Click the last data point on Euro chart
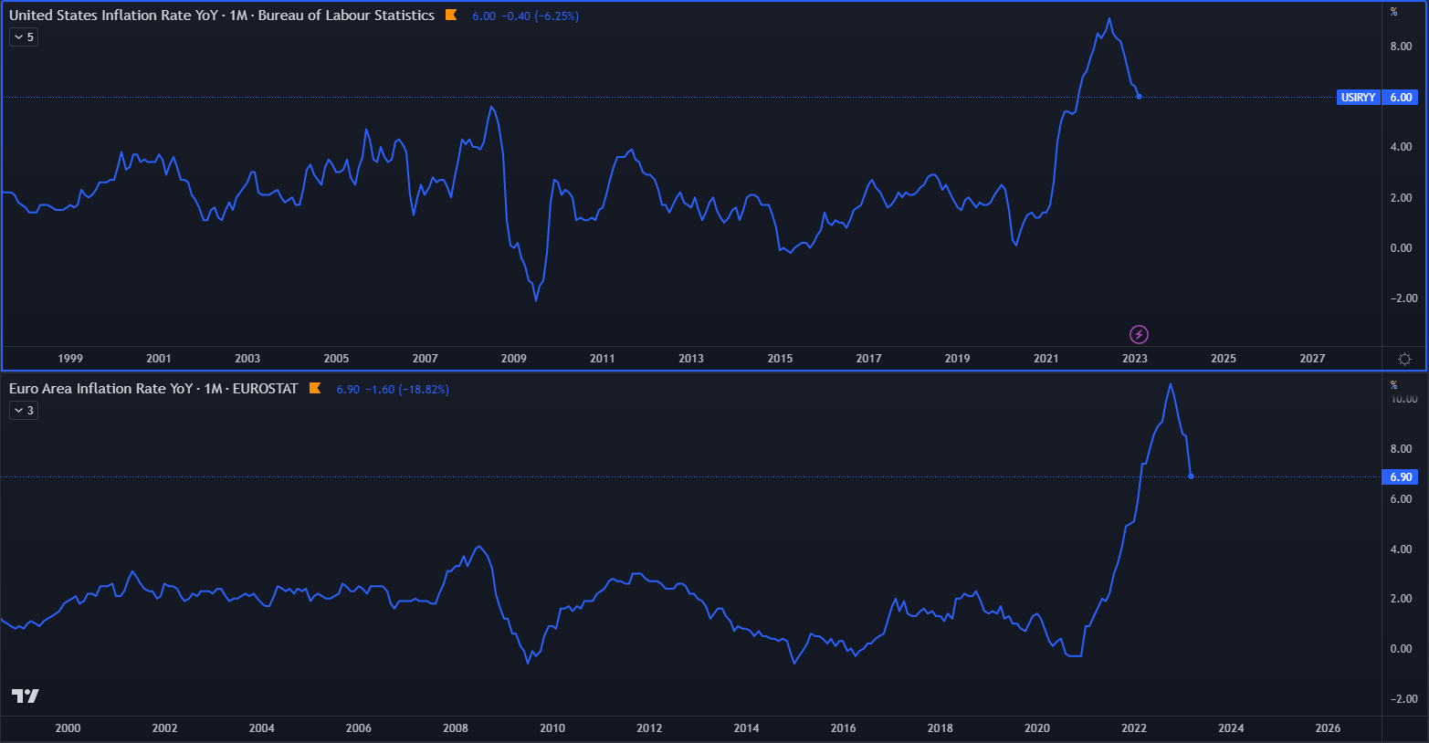The height and width of the screenshot is (743, 1429). [x=1191, y=476]
